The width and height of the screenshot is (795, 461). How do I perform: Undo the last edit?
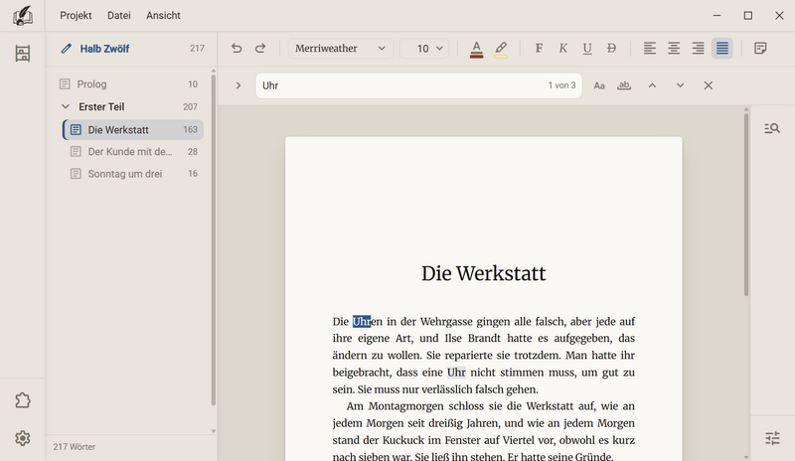237,48
